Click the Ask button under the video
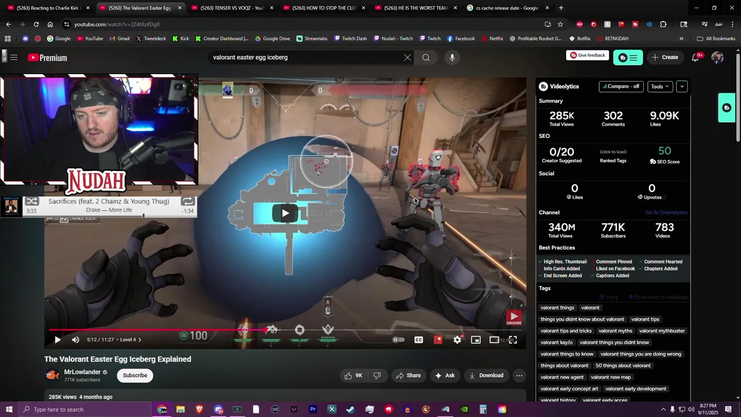 [x=445, y=375]
